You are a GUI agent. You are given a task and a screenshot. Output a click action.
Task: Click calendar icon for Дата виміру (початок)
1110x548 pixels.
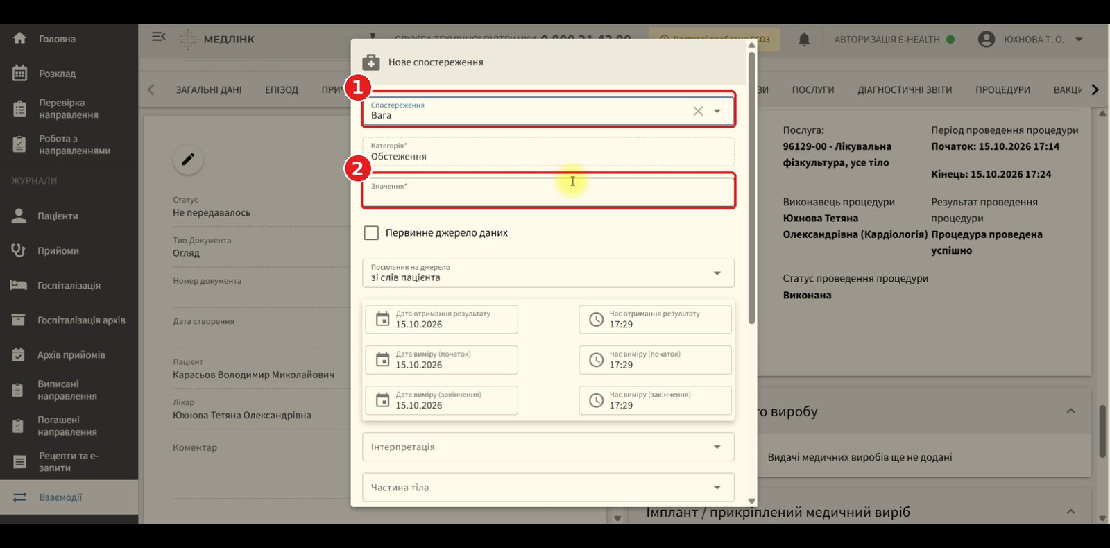pos(382,359)
